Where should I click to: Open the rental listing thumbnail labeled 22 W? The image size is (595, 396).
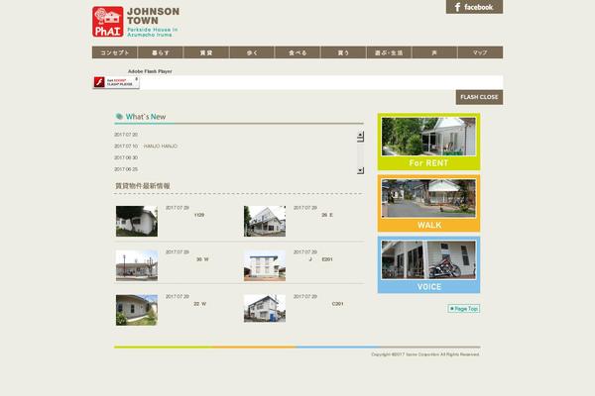pos(137,310)
